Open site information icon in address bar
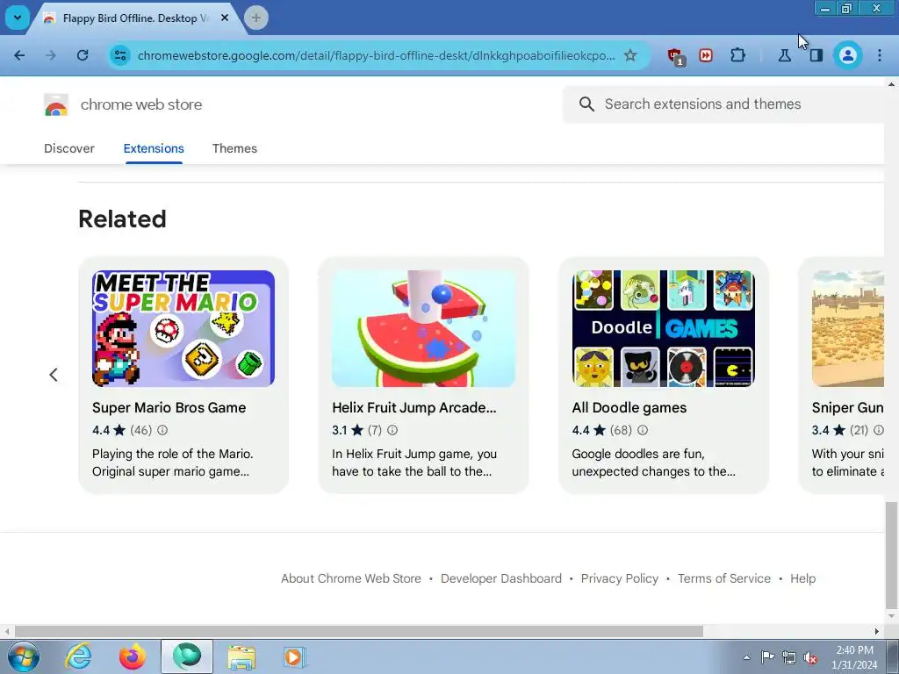This screenshot has width=899, height=674. pyautogui.click(x=120, y=55)
